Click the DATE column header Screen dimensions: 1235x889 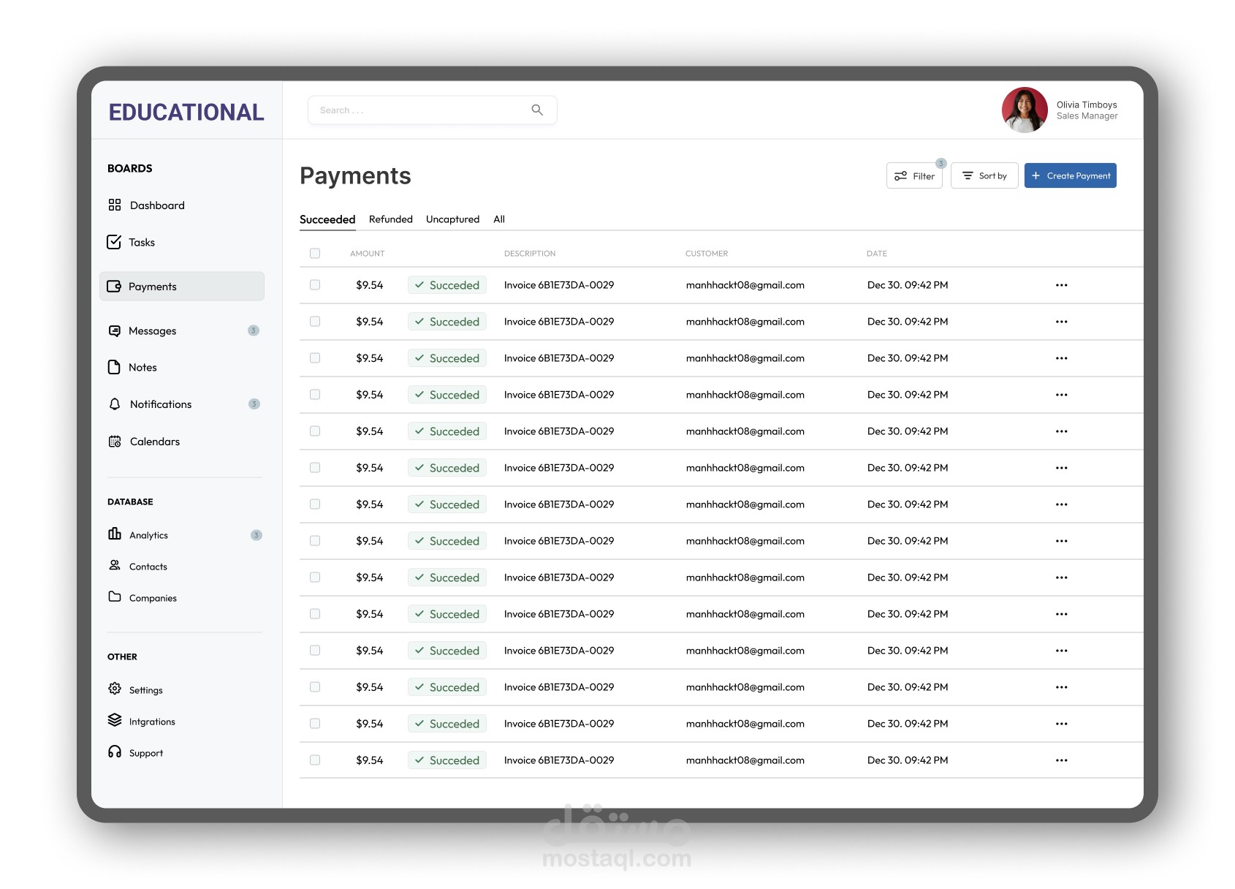click(x=877, y=254)
